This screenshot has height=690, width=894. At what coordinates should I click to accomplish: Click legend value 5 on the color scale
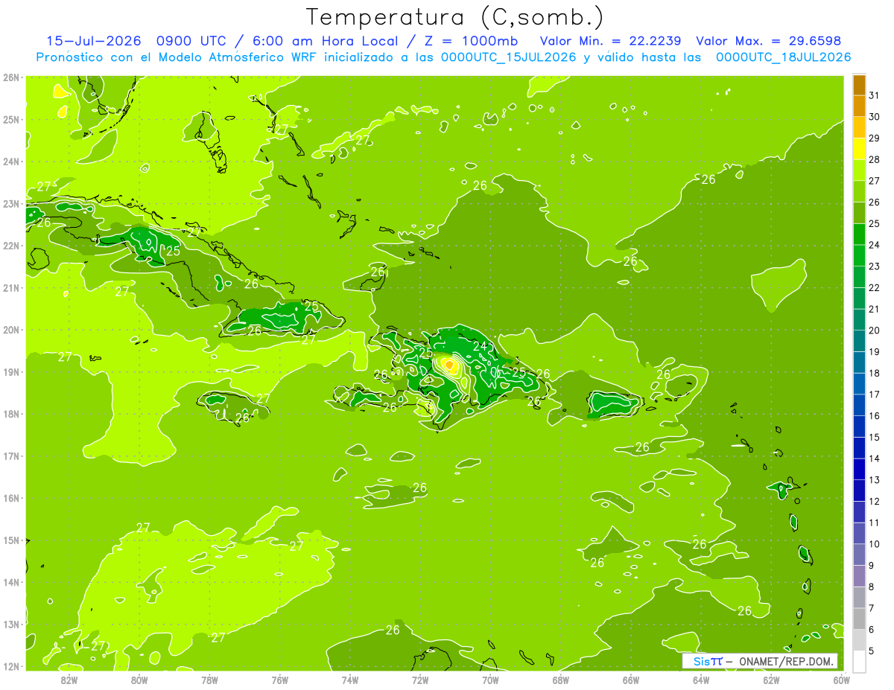[872, 651]
